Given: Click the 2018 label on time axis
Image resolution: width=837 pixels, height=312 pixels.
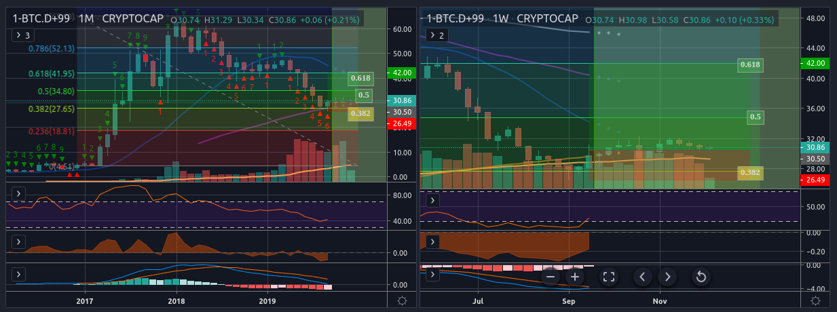Looking at the screenshot, I should [x=176, y=300].
